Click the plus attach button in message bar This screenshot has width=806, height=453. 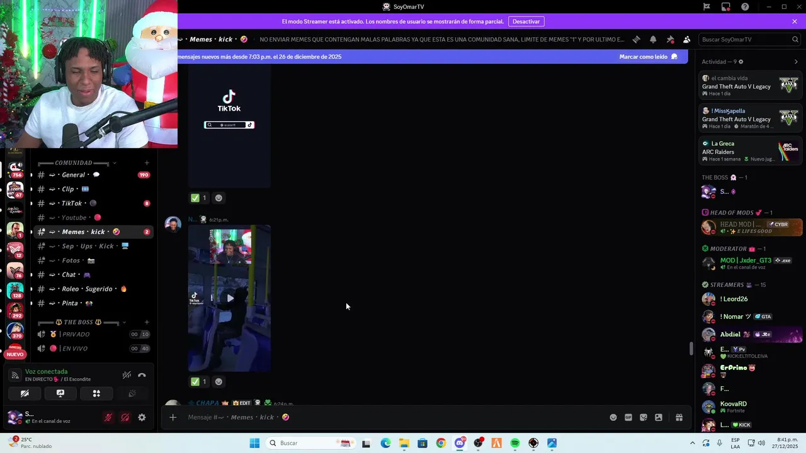pos(173,417)
